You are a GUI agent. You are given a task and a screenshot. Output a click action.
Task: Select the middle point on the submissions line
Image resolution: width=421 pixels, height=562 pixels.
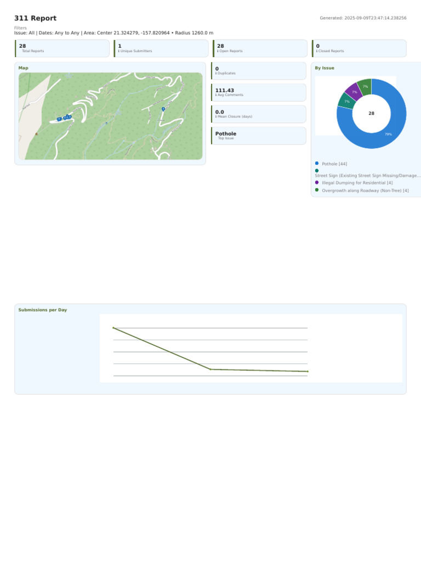[210, 369]
